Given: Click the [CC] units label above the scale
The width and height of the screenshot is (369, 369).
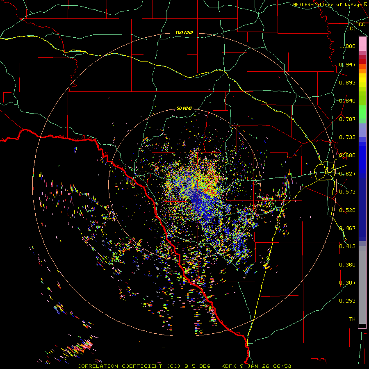Looking at the screenshot, I should (x=350, y=28).
